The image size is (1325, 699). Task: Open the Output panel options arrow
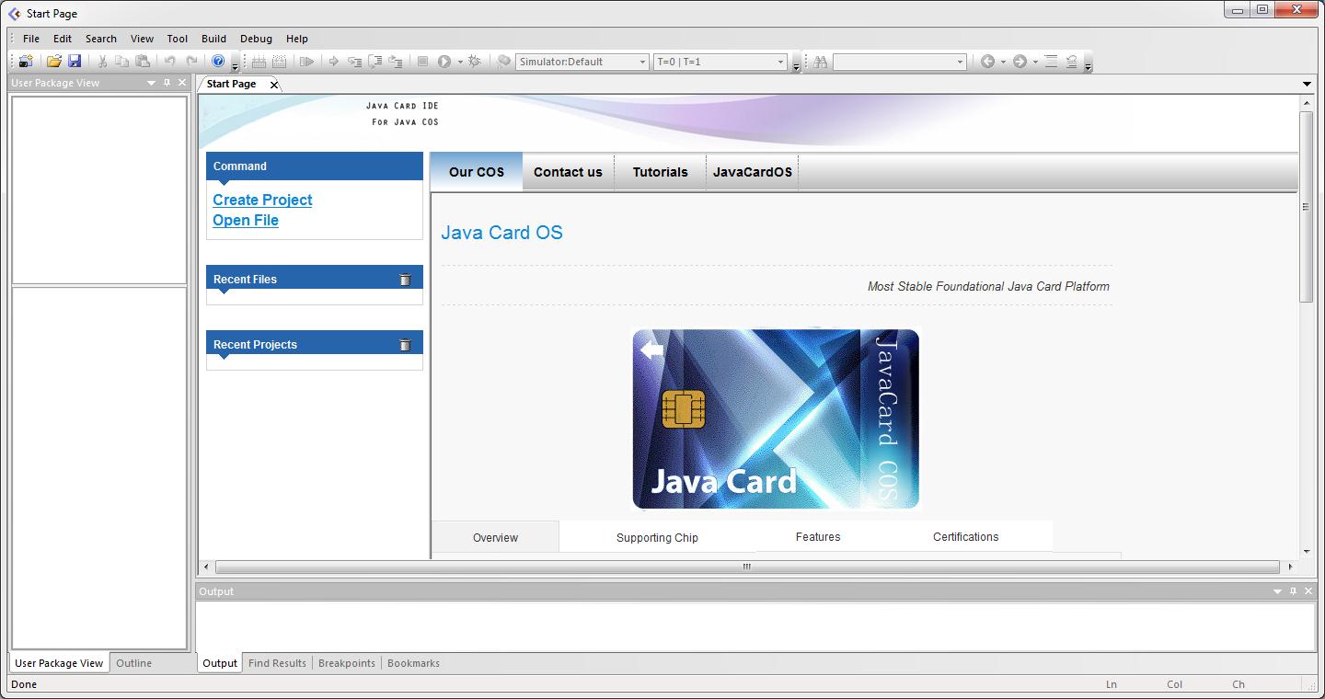tap(1278, 591)
